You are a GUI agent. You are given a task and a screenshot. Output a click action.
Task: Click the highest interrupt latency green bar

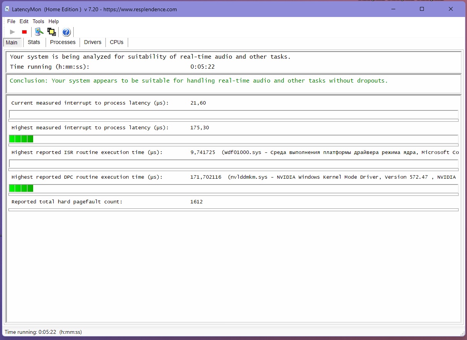tap(234, 139)
